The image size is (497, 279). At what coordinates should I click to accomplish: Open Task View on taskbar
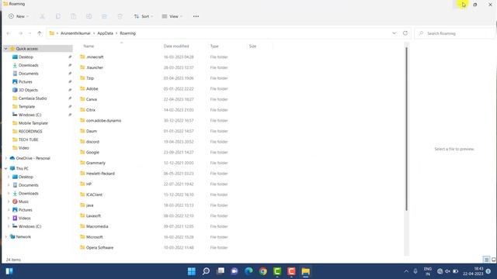point(221,271)
